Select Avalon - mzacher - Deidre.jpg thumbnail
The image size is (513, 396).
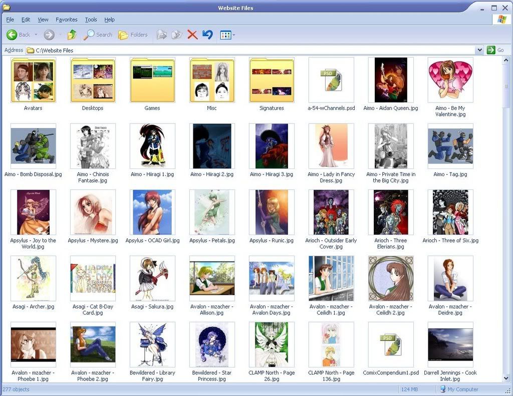450,278
